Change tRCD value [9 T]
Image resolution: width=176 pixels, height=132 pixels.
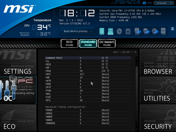pos(105,64)
